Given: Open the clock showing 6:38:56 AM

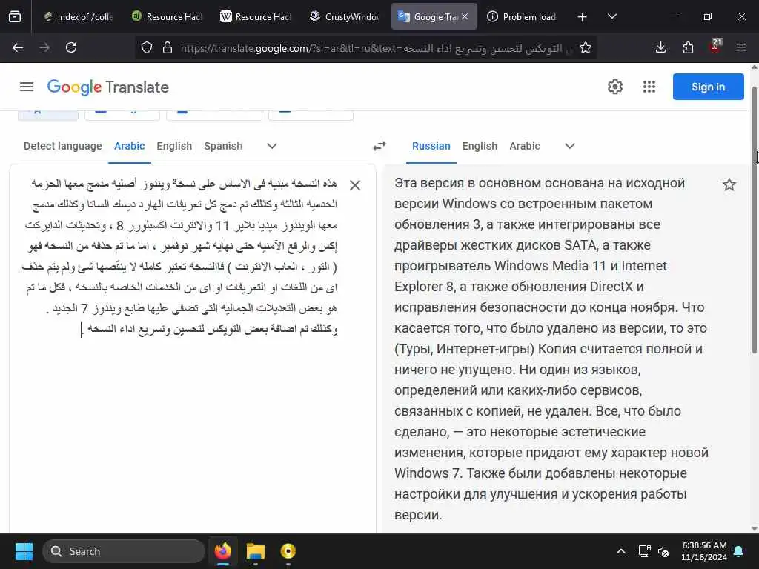Looking at the screenshot, I should tap(704, 551).
